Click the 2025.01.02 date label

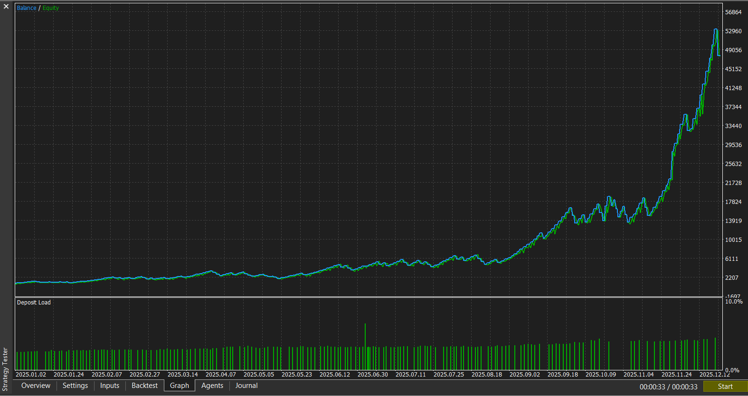31,375
